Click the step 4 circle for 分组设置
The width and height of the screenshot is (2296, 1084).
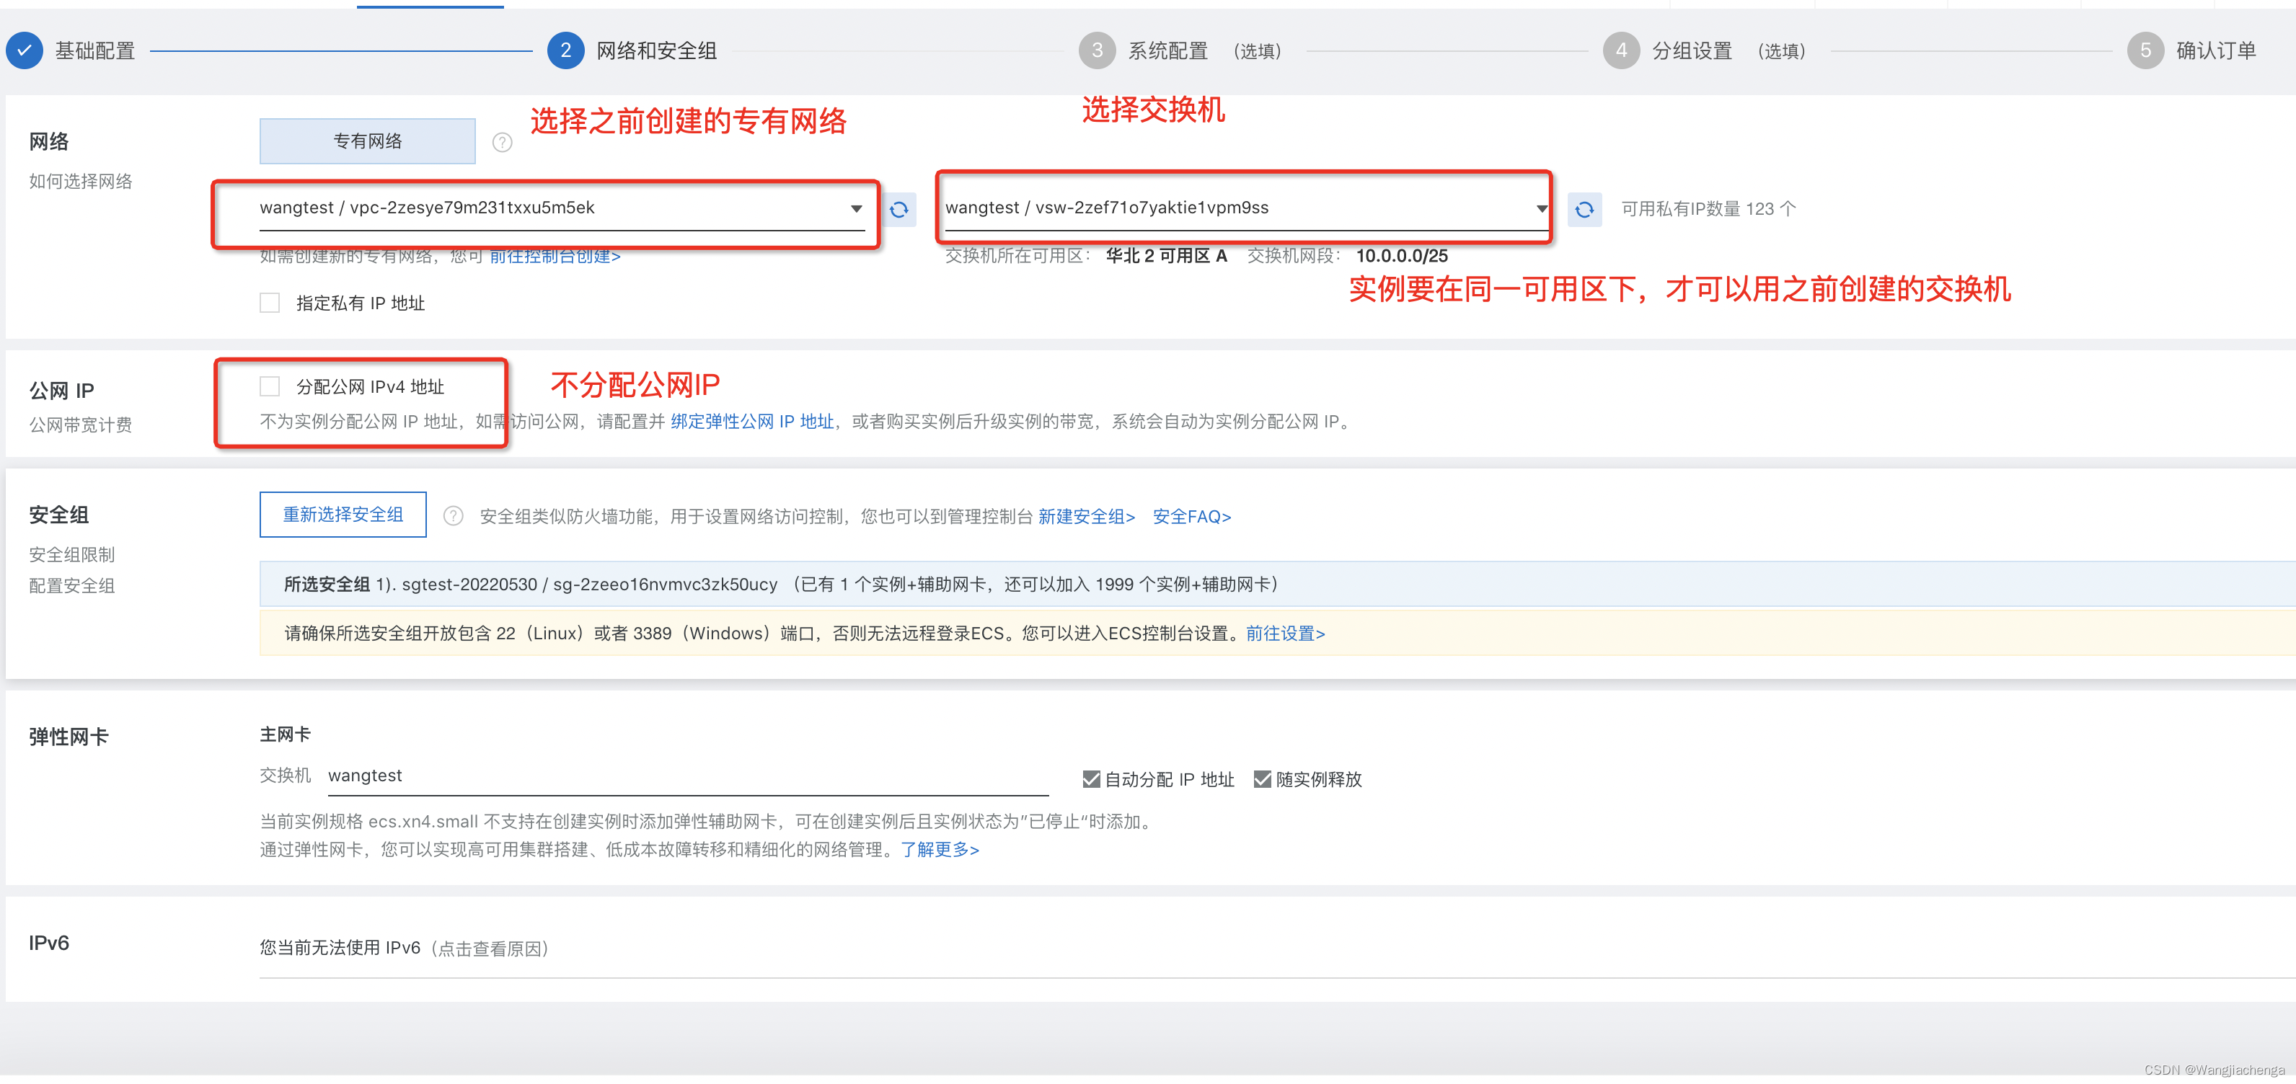pyautogui.click(x=1621, y=50)
